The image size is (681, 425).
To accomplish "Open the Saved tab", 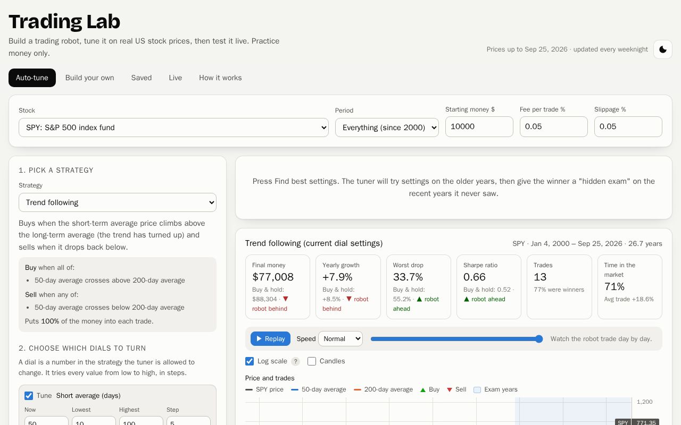I will [142, 78].
